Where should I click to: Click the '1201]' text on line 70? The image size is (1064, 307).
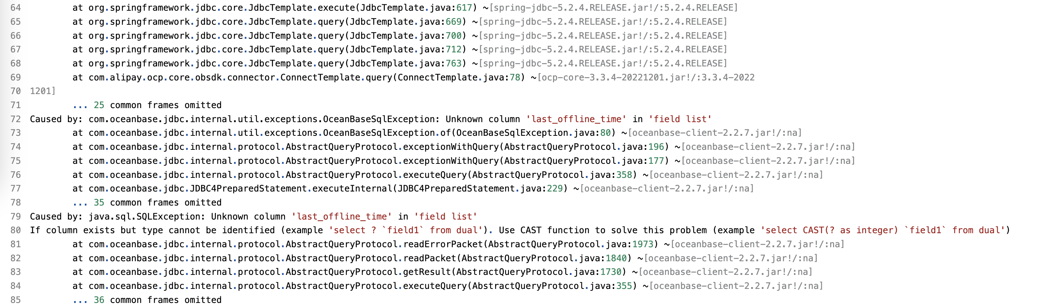(x=42, y=91)
